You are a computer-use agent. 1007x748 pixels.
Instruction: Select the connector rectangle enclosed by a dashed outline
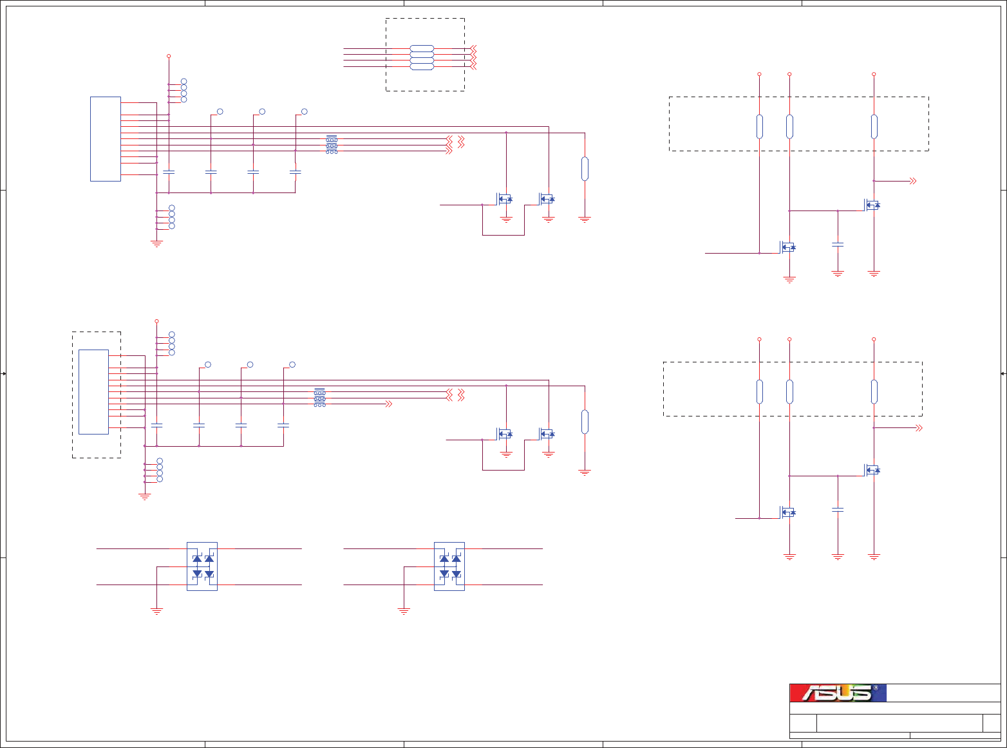93,392
